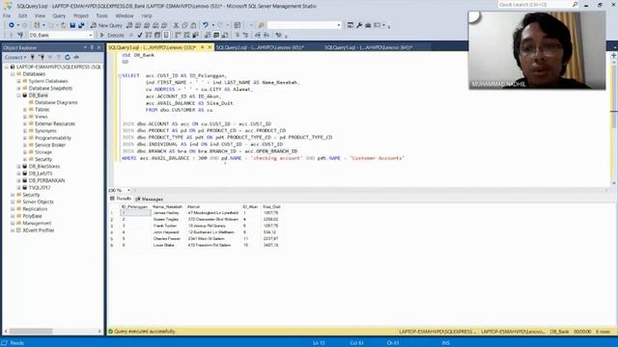Click the navigate back circular arrow icon

click(12, 25)
